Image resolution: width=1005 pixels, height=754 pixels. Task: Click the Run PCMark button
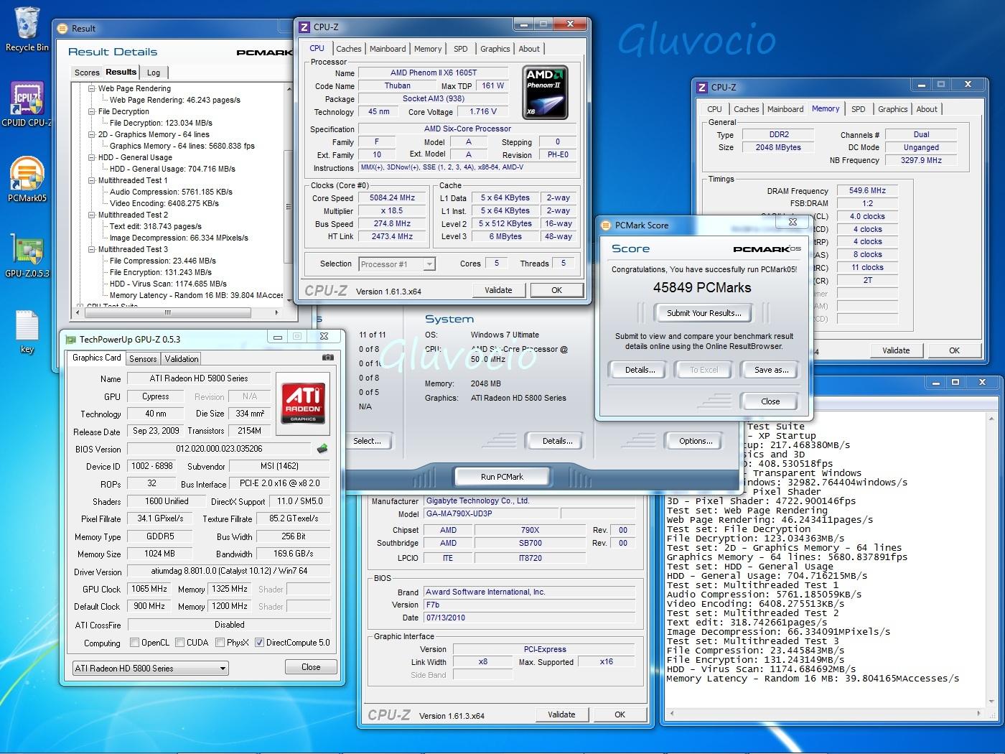click(502, 477)
